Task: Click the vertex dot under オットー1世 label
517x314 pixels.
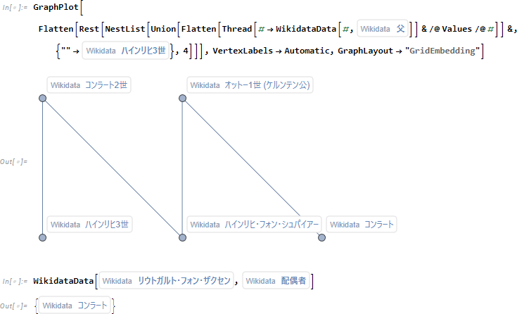Action: (183, 99)
